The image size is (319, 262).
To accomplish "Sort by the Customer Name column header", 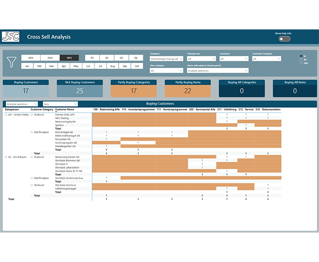I will coord(65,109).
